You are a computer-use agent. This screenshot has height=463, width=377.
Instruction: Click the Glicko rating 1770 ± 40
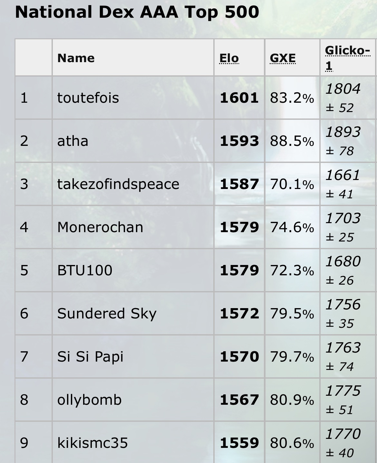pyautogui.click(x=343, y=443)
